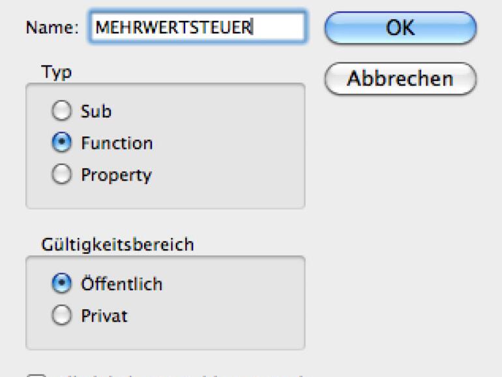Set scope to Öffentlich
This screenshot has width=502, height=377.
point(61,284)
